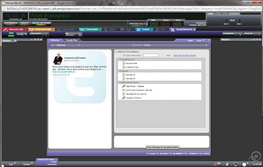The image size is (263, 167).
Task: Click the SOCIAL NETWORK status indicator
Action: click(x=41, y=24)
